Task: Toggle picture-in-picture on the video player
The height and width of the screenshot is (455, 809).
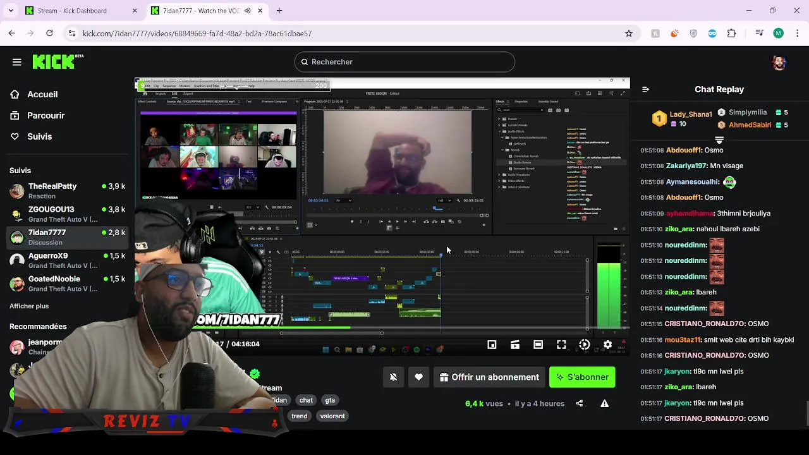Action: coord(492,344)
